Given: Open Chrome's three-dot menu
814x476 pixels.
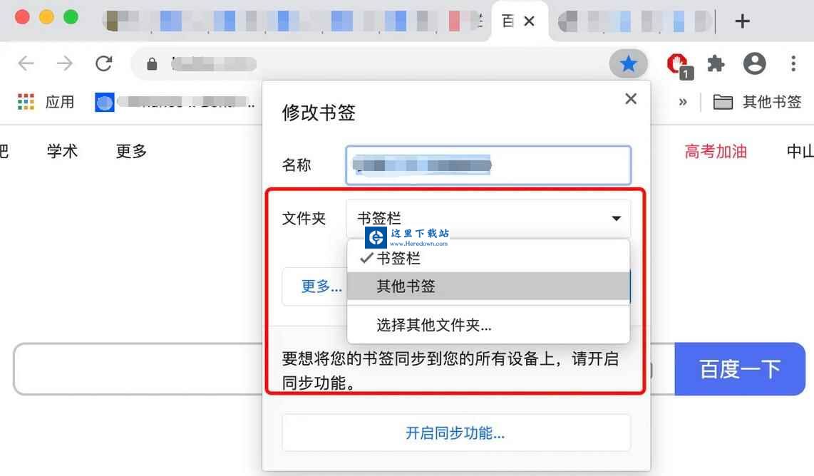Looking at the screenshot, I should coord(793,64).
